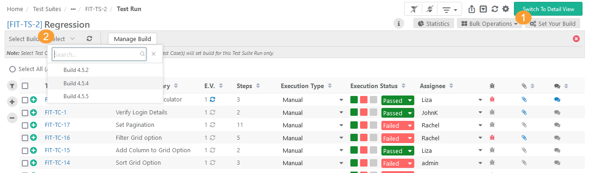
Task: Open the blue comments icon in the first row
Action: click(x=557, y=99)
